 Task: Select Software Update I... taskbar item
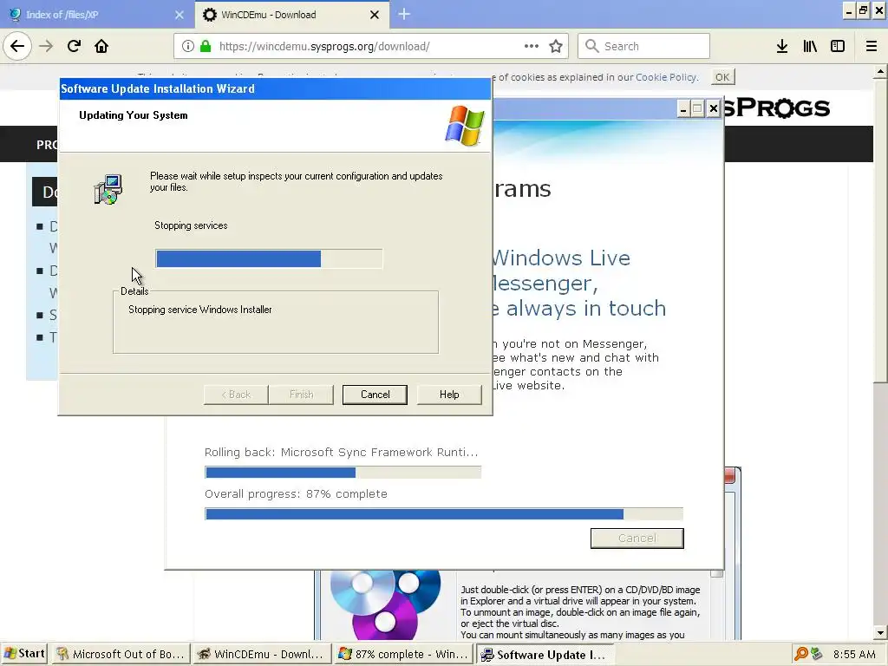(x=545, y=654)
